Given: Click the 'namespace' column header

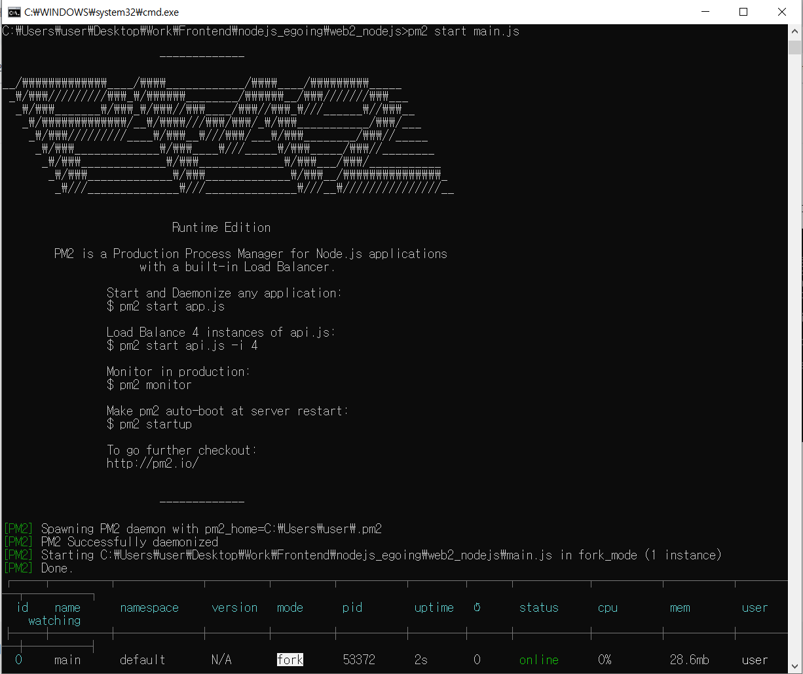Looking at the screenshot, I should [149, 607].
